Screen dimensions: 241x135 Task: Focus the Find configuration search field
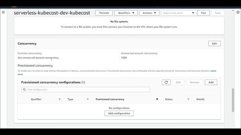tap(85, 90)
